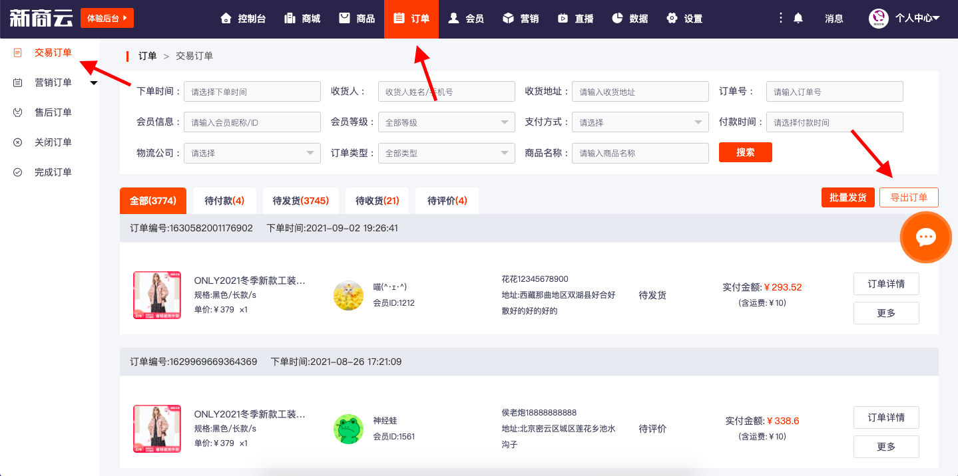The width and height of the screenshot is (958, 476).
Task: Click the 完成订单 checkmark icon
Action: (x=18, y=172)
